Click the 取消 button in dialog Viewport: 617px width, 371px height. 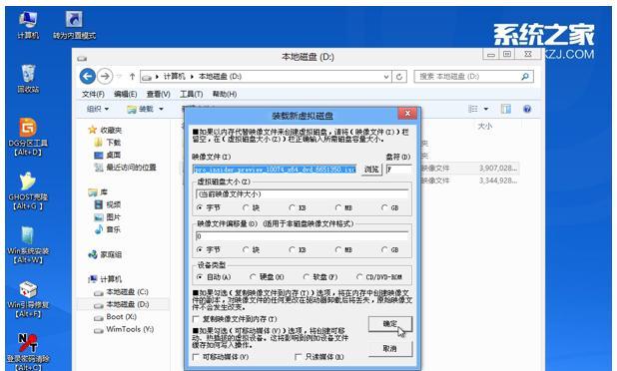pyautogui.click(x=390, y=349)
